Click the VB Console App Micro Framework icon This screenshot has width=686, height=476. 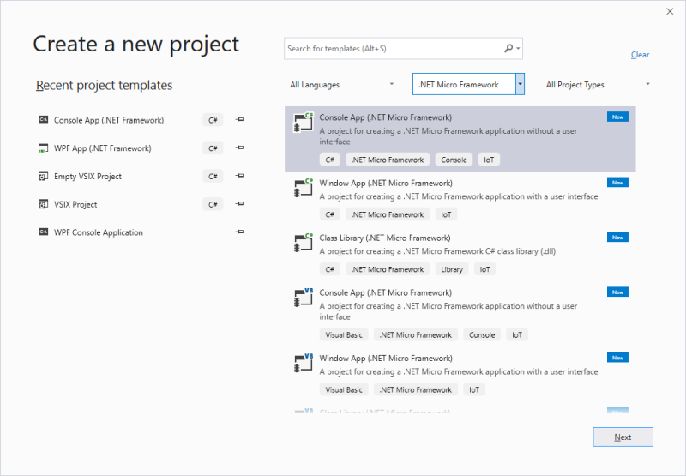[x=303, y=298]
